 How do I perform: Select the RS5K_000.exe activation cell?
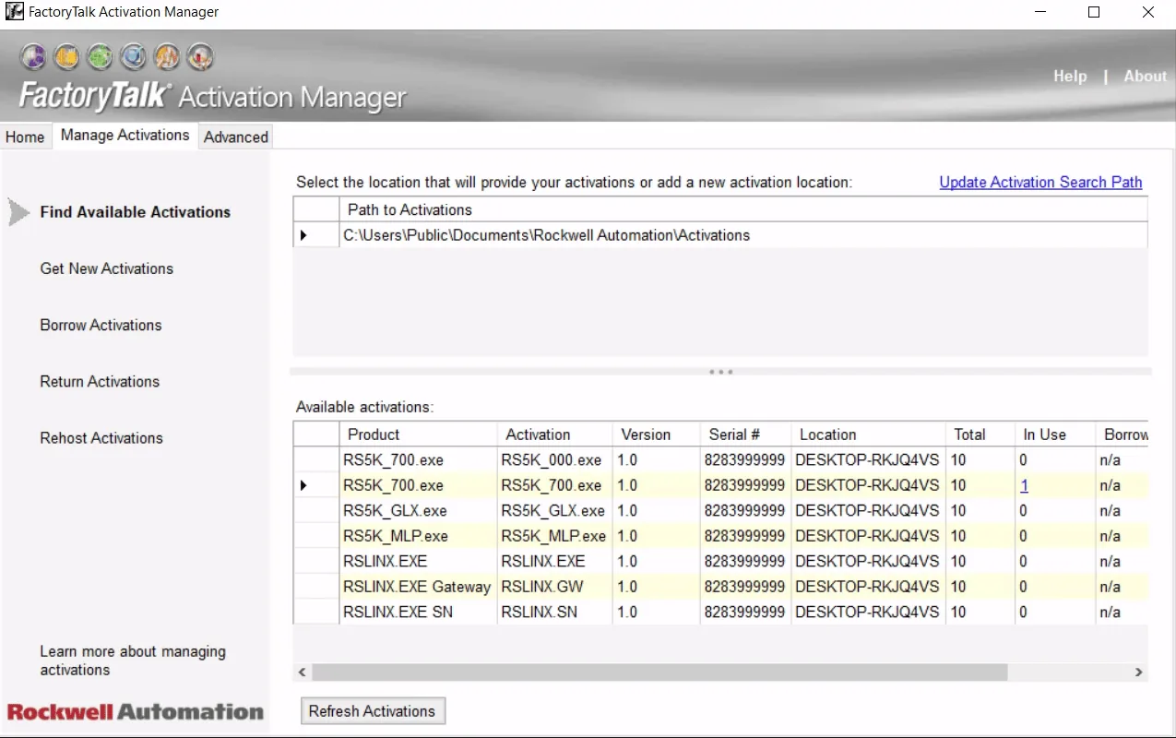click(554, 459)
